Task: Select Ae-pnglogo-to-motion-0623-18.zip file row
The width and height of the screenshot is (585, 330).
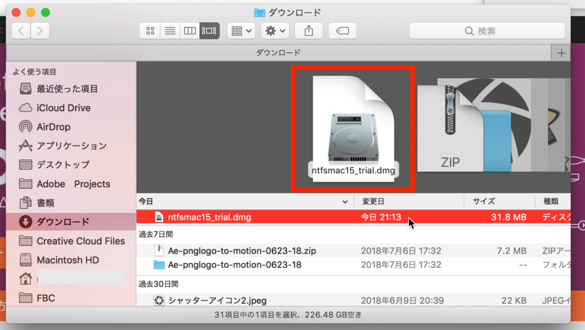Action: 353,251
